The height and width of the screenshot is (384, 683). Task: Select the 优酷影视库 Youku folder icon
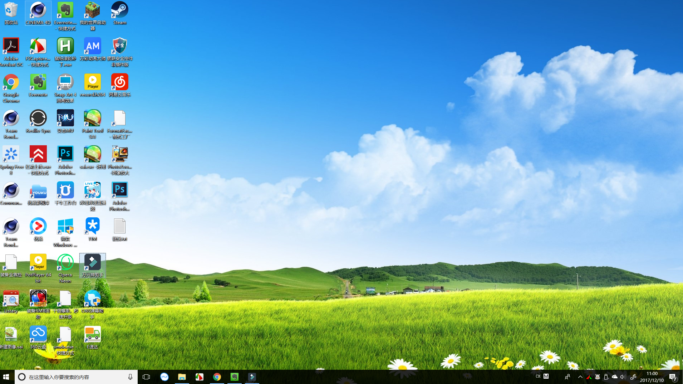coord(38,194)
